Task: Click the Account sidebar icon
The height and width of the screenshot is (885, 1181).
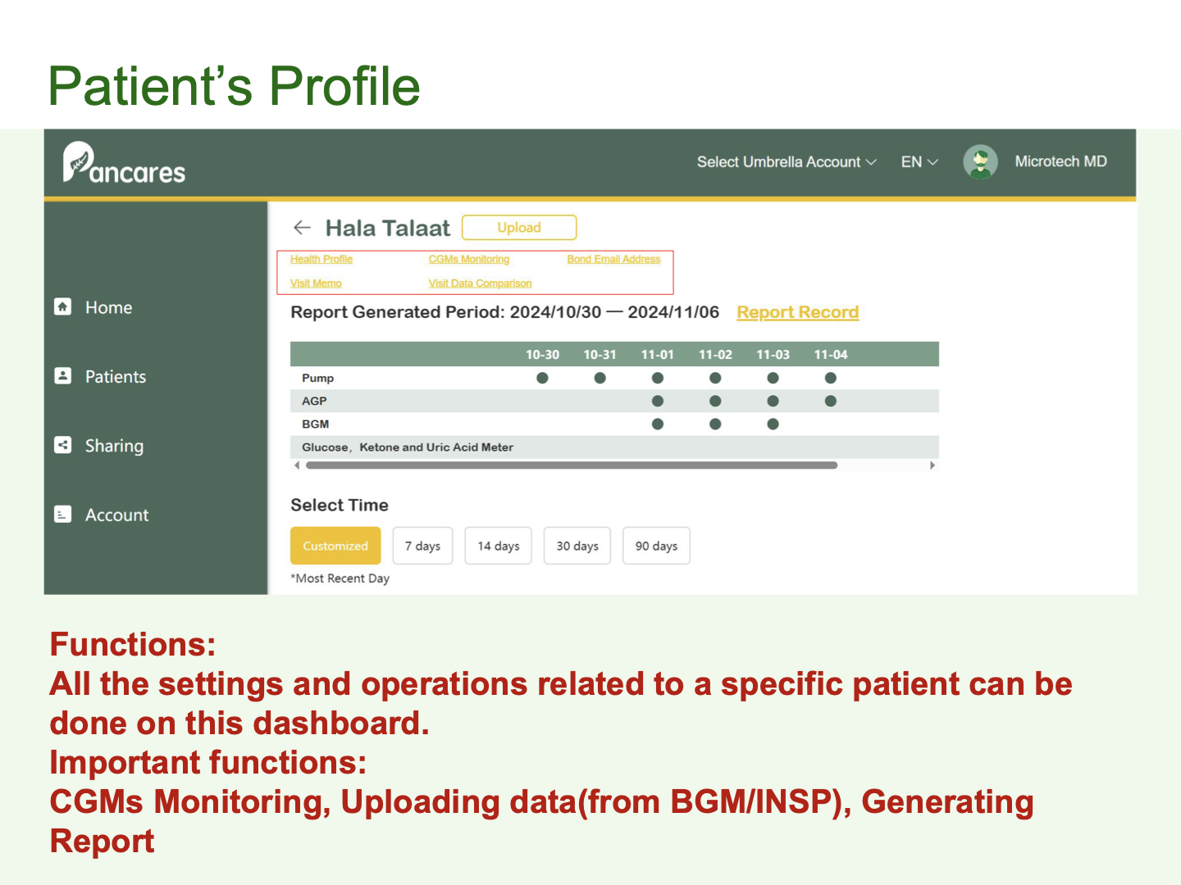Action: coord(63,515)
